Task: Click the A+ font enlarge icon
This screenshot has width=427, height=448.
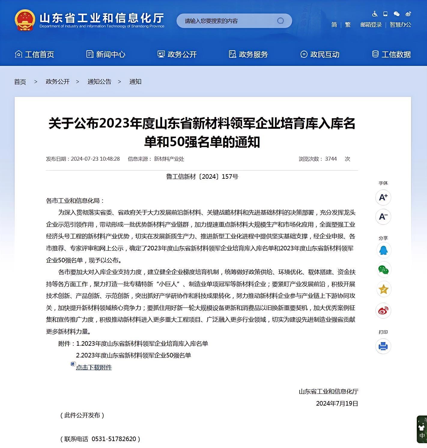Action: tap(383, 198)
